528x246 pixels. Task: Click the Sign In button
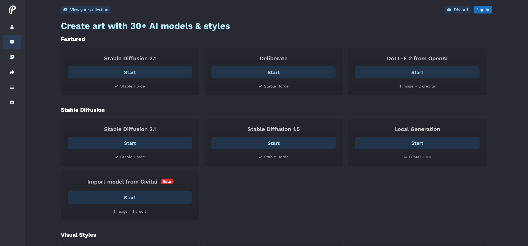pos(482,10)
